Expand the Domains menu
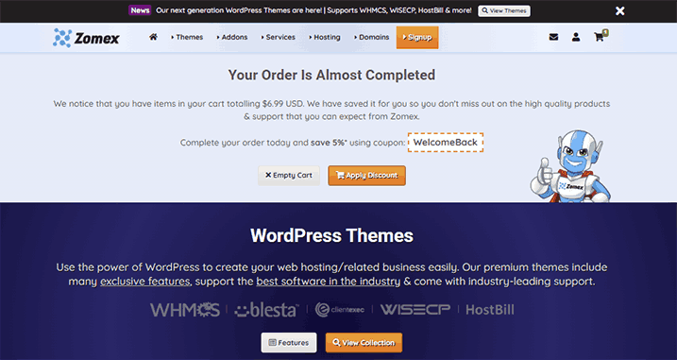The height and width of the screenshot is (360, 677). coord(372,37)
